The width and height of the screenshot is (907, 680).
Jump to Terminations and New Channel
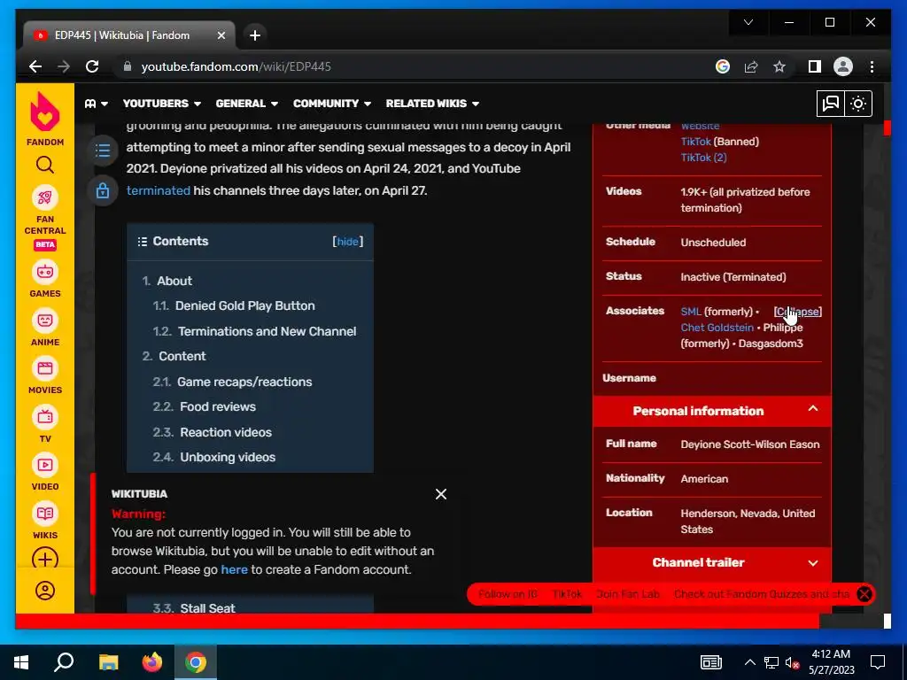267,331
